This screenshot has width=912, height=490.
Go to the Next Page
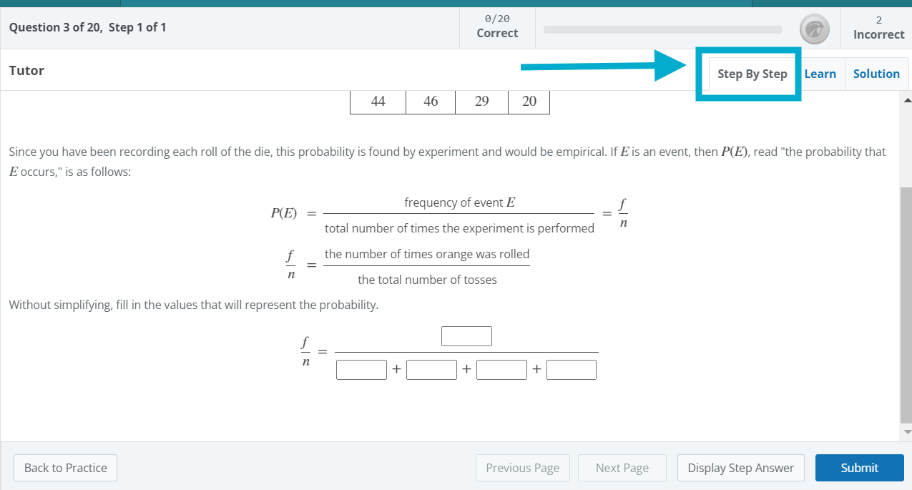pos(622,468)
